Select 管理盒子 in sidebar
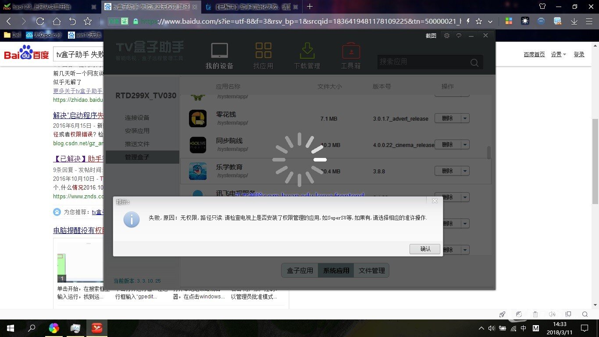 point(143,157)
